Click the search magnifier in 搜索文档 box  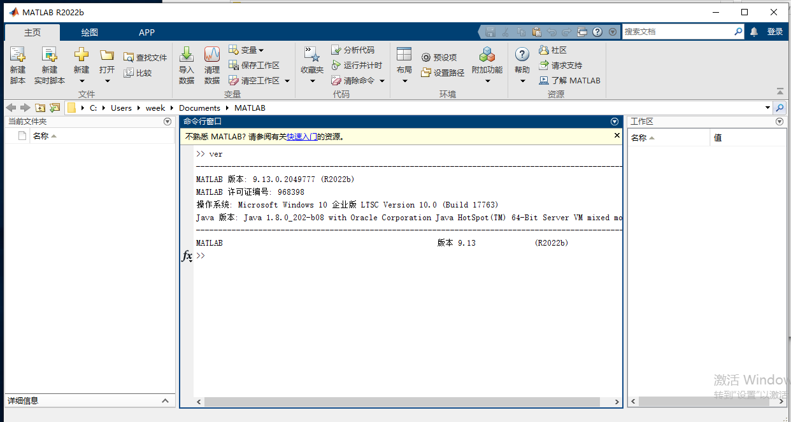coord(738,31)
